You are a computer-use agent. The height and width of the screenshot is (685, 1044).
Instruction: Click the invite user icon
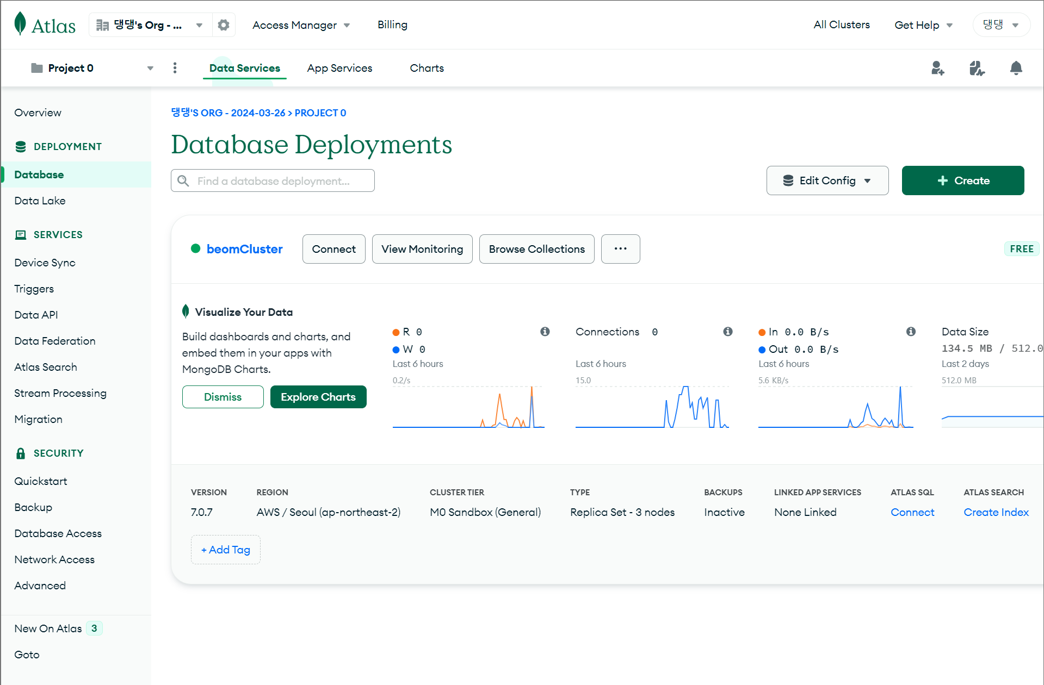point(937,68)
